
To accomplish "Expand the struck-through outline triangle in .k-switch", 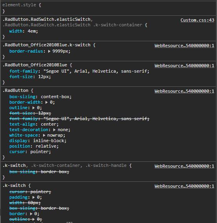I will pos(33,219).
